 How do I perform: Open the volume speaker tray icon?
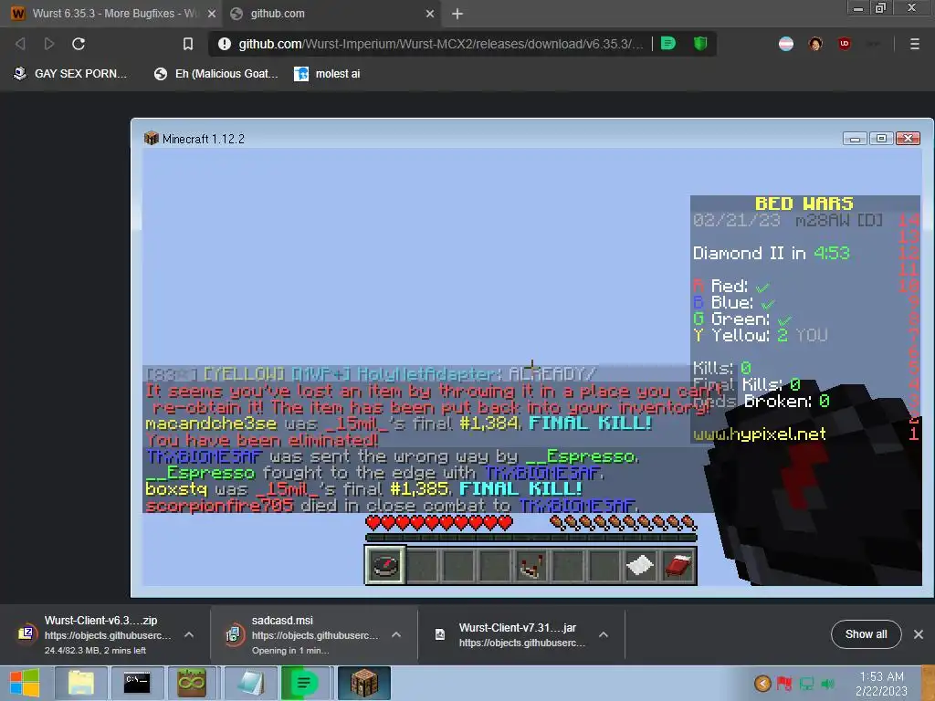tap(827, 683)
